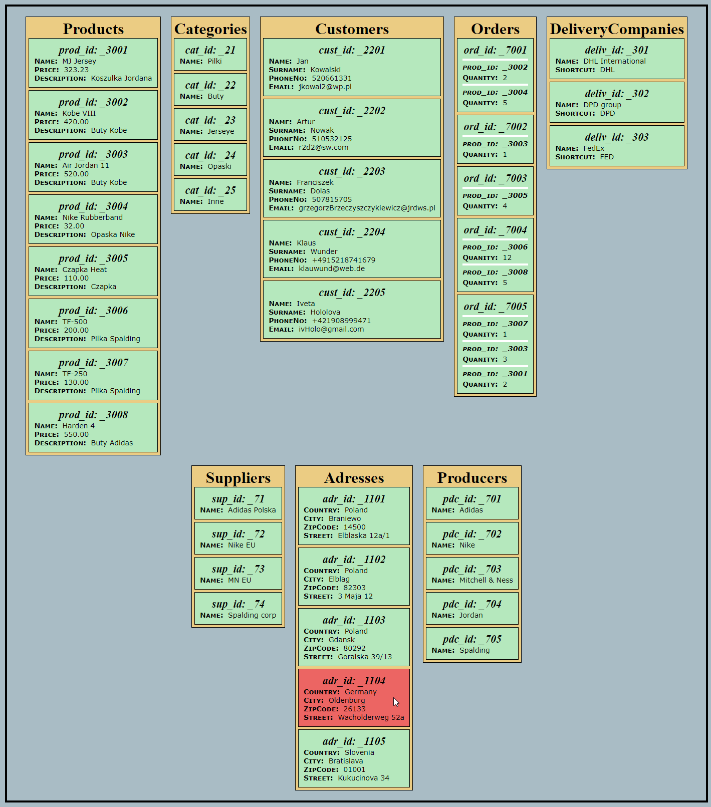
Task: Click product card _3001 MJ Jersey
Action: point(93,63)
